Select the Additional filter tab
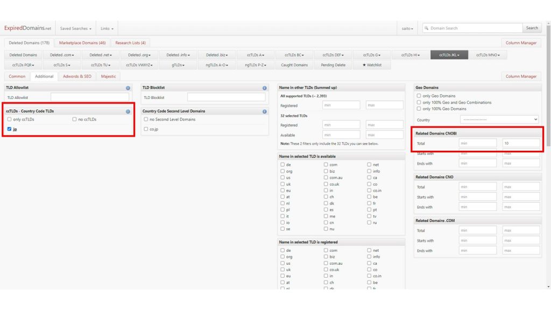Screen dimensions: 551x310 point(44,76)
